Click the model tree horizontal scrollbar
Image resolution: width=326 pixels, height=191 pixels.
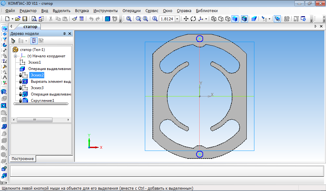34,120
